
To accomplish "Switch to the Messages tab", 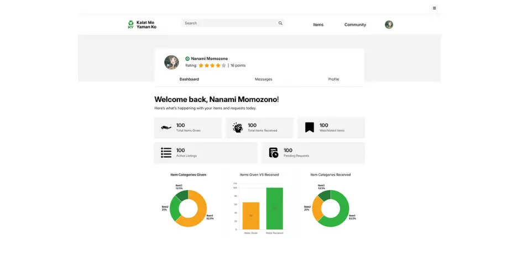I will 263,79.
